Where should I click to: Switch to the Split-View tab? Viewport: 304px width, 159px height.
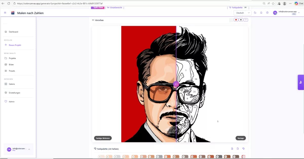pos(98,8)
